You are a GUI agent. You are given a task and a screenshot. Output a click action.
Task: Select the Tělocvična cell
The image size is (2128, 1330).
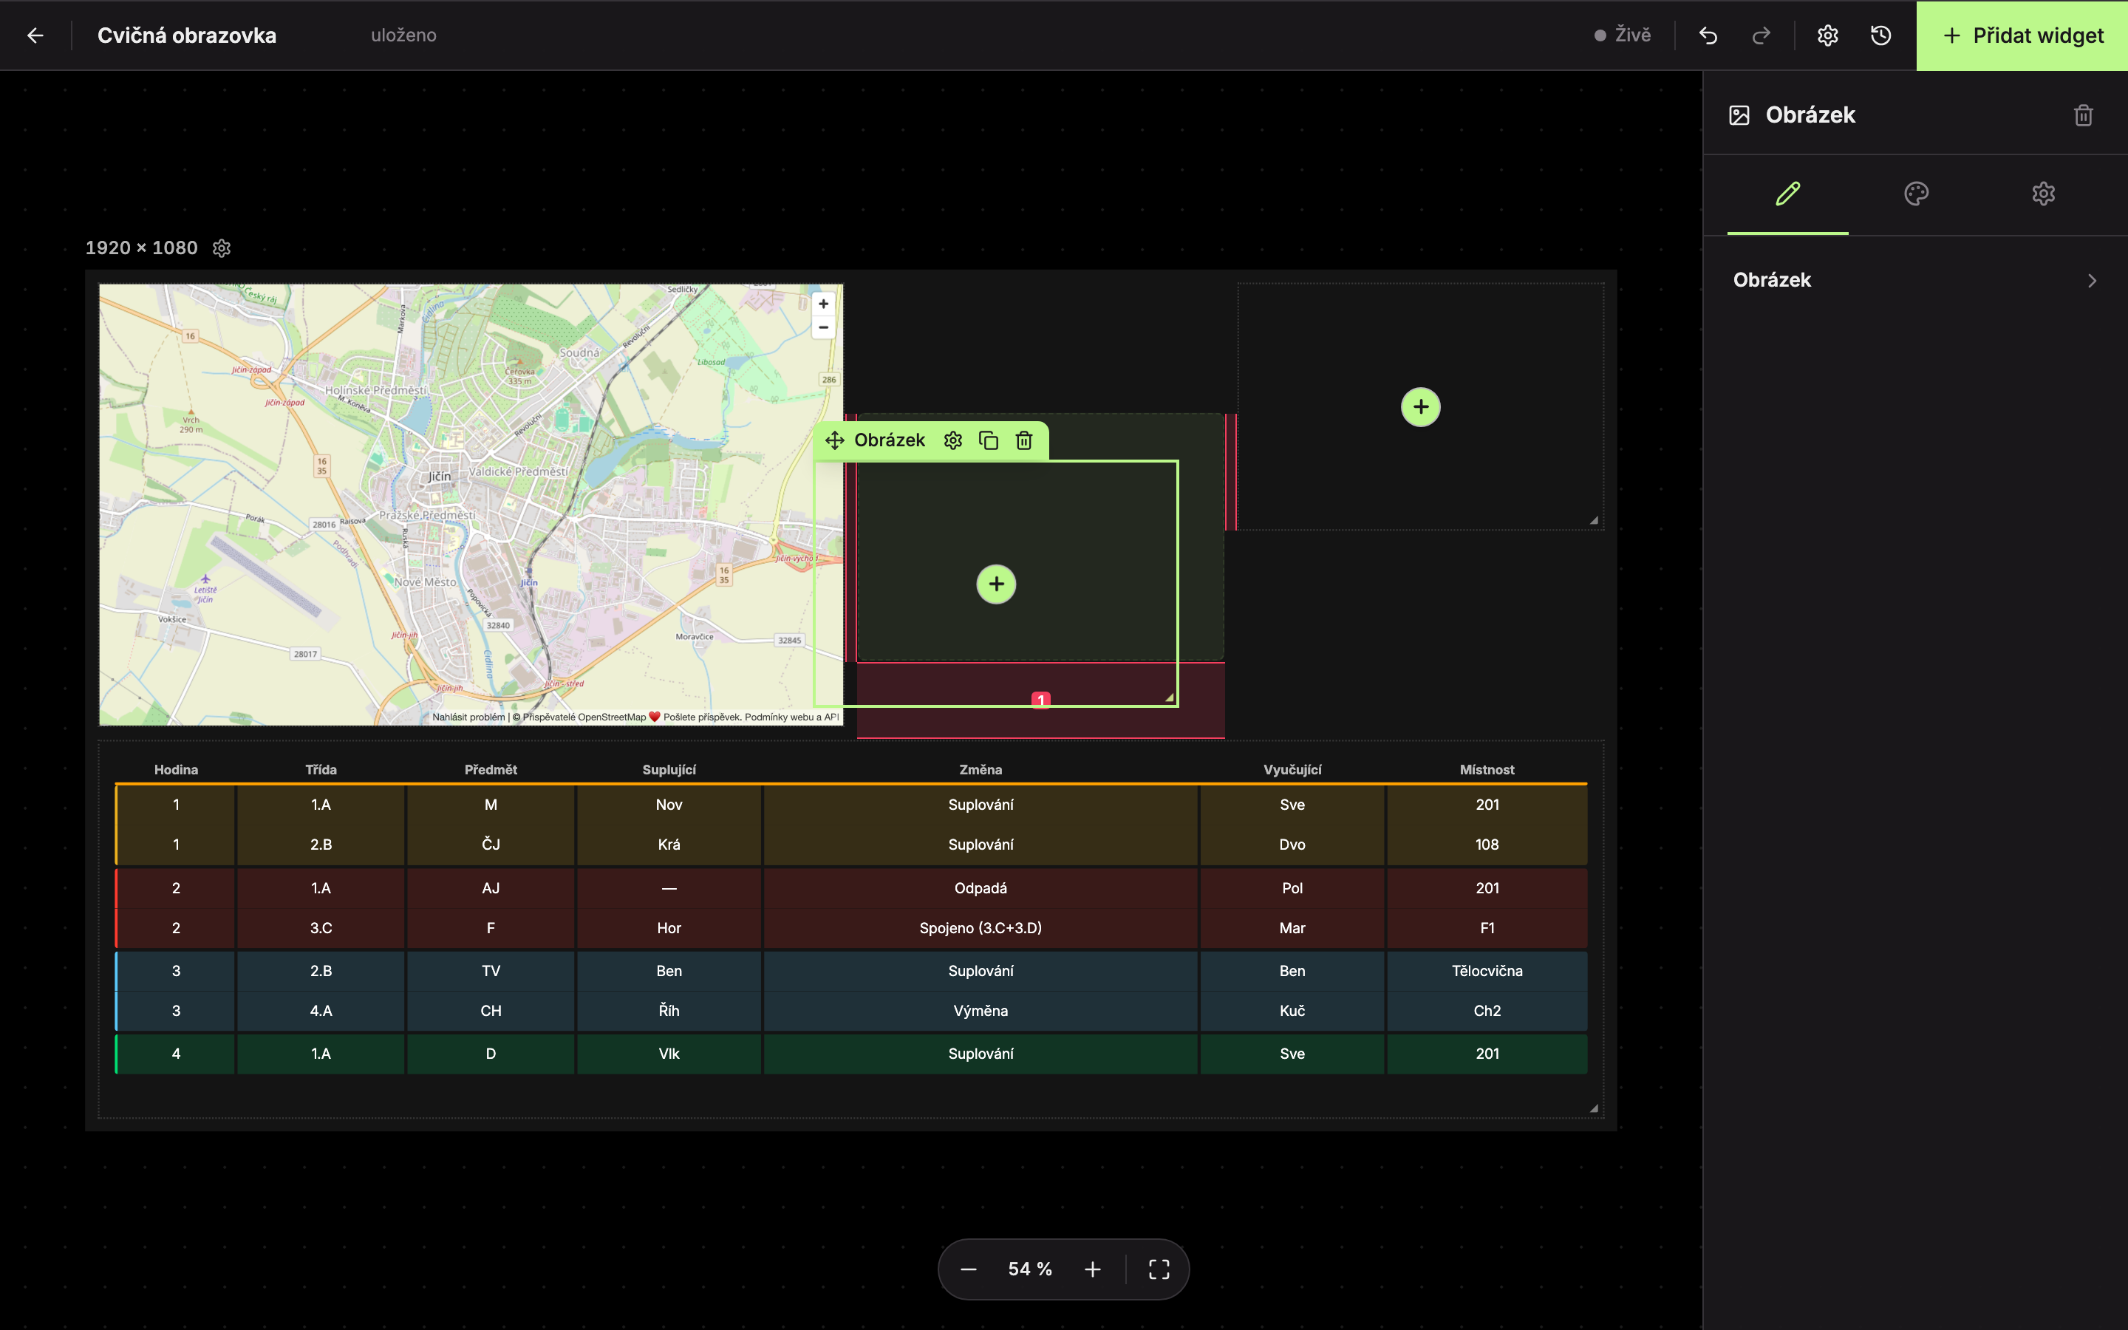point(1487,971)
